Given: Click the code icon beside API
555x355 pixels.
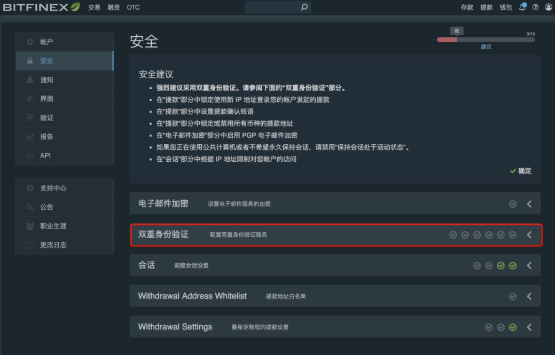Looking at the screenshot, I should [x=30, y=155].
